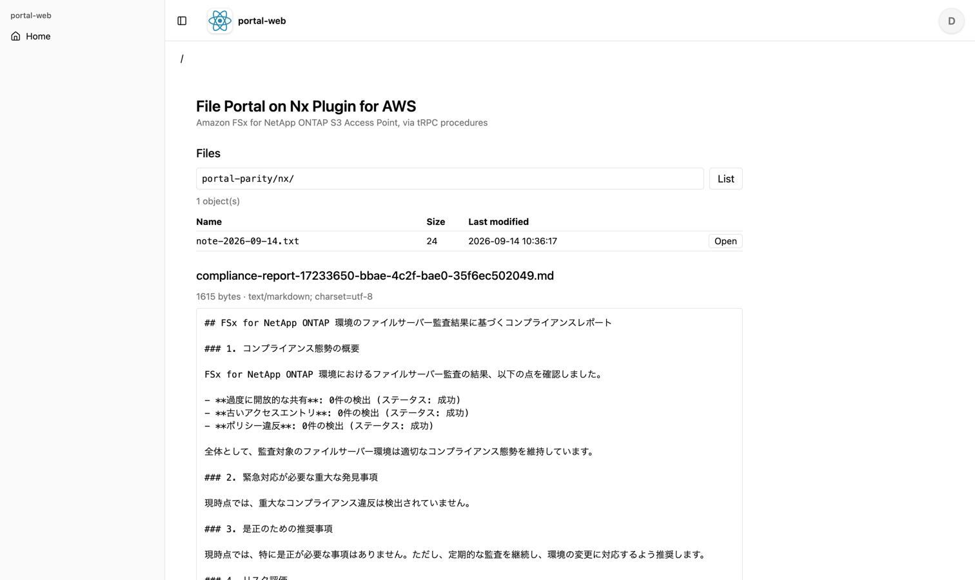This screenshot has width=975, height=580.
Task: Click the line with 過度に開放的な共有
Action: pos(333,400)
